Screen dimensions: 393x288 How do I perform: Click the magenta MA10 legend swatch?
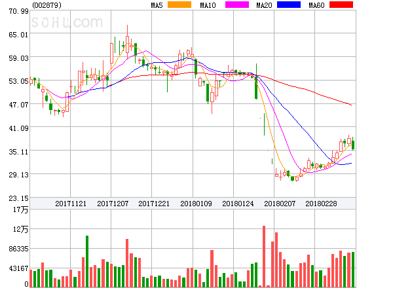pos(237,5)
